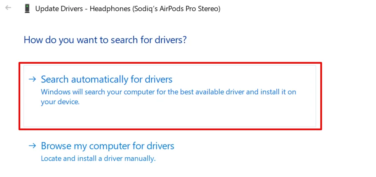Click 'Sodiq's AirPods Pro Stereo' in the title
376x177 pixels.
coord(176,9)
